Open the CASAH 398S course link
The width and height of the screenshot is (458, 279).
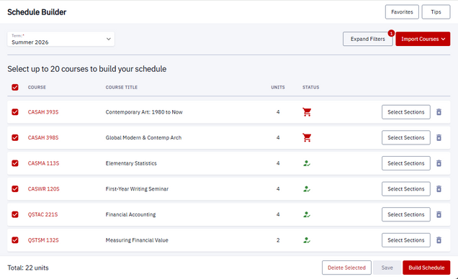point(43,137)
